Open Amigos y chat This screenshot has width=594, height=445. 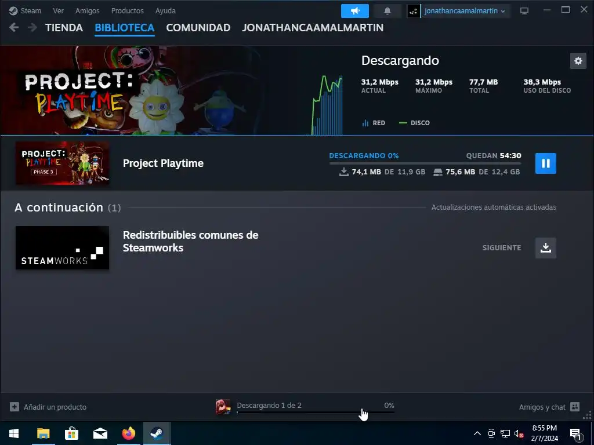point(542,407)
